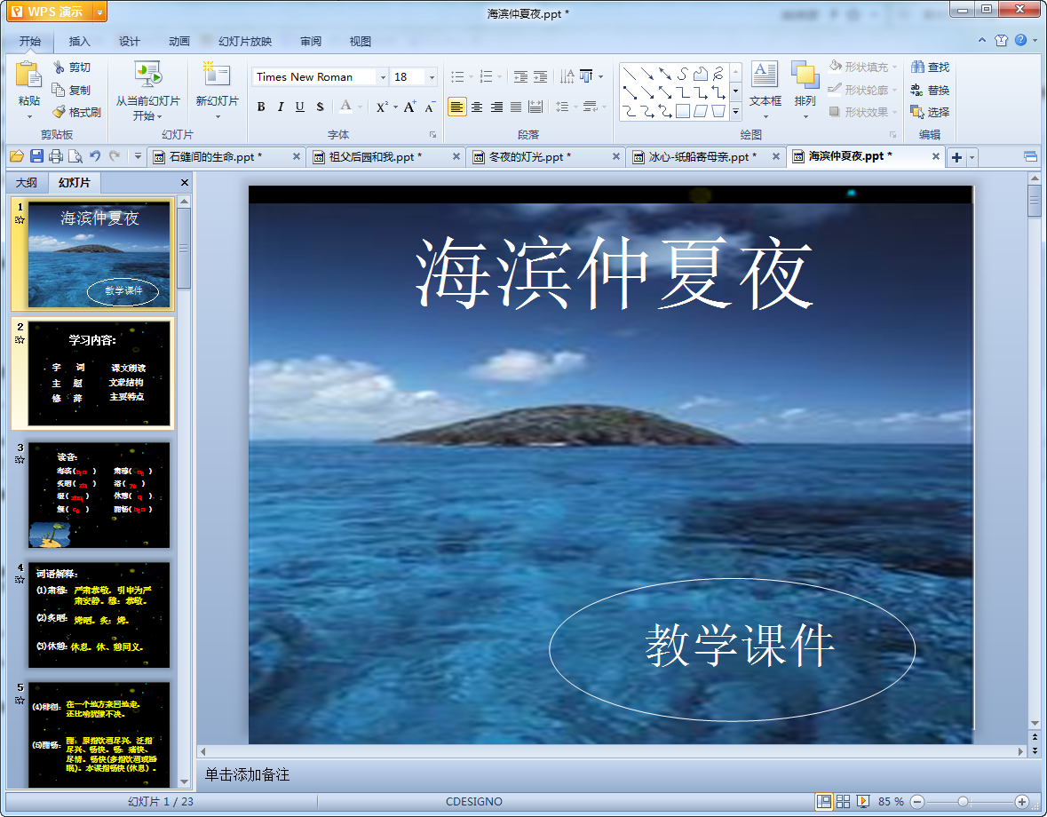Viewport: 1047px width, 817px height.
Task: Close 石缝间的生命.ppt document tab
Action: tap(297, 156)
